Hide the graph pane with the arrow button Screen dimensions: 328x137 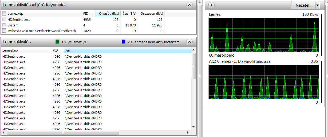(x=211, y=5)
